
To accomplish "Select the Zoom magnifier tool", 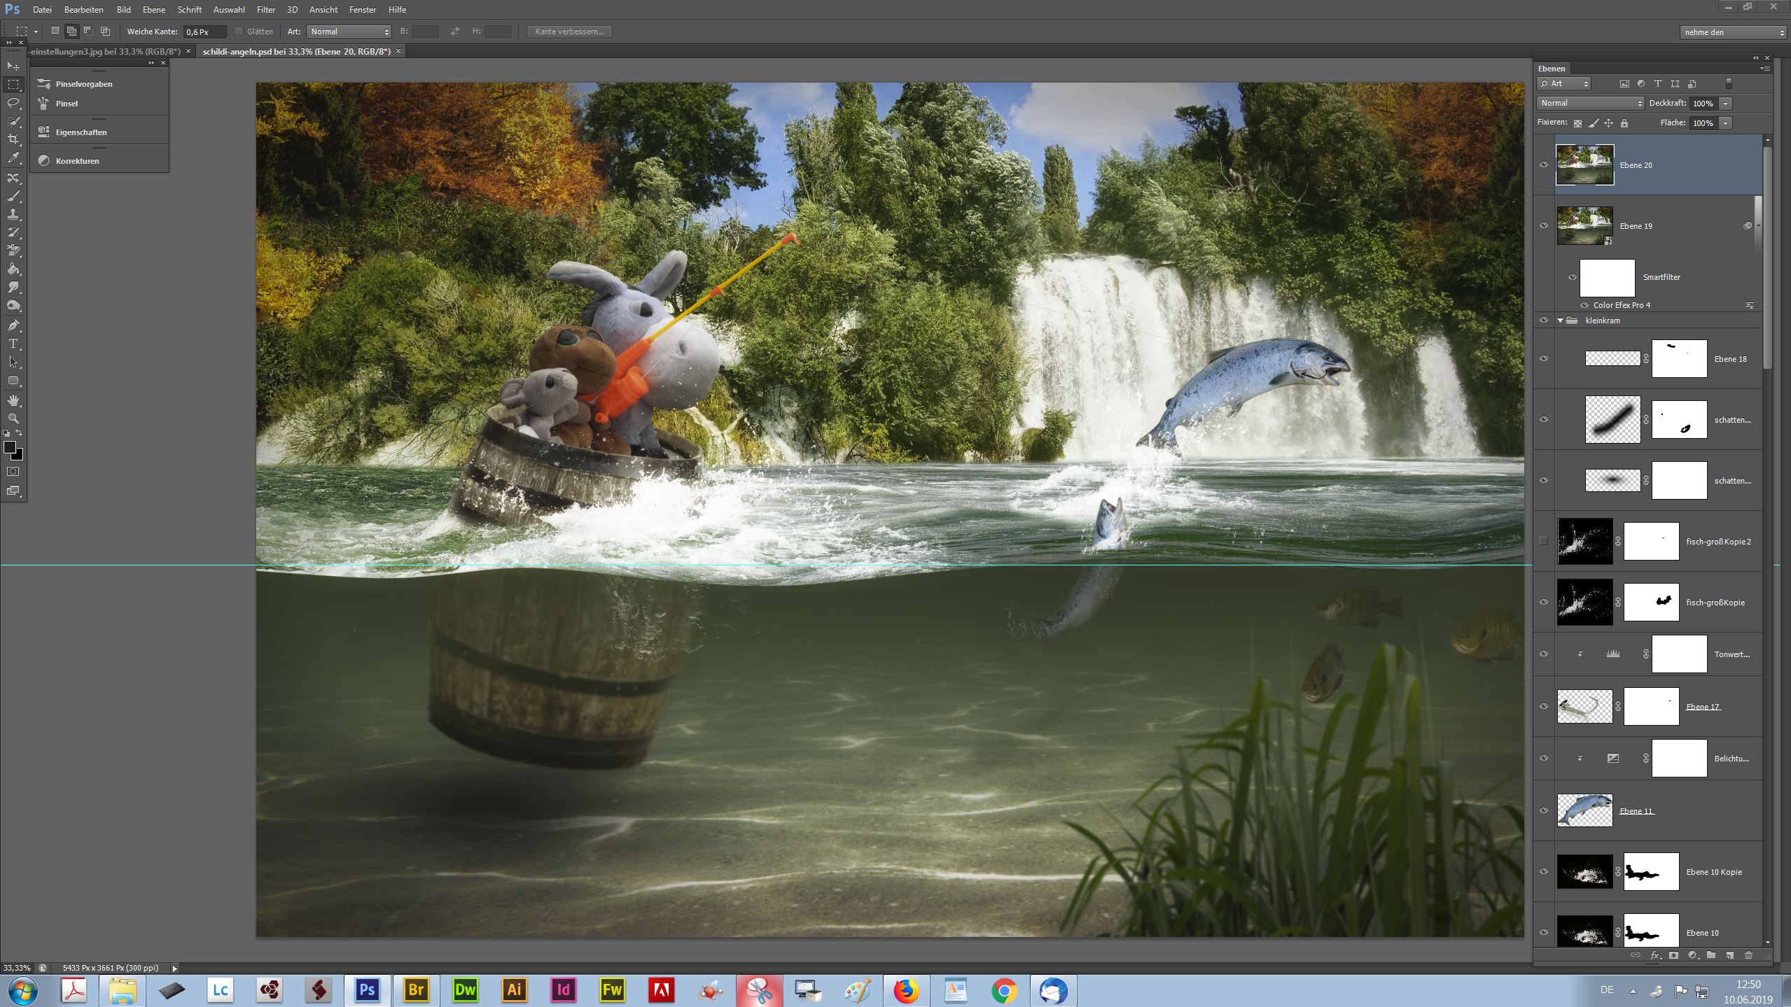I will coord(13,418).
